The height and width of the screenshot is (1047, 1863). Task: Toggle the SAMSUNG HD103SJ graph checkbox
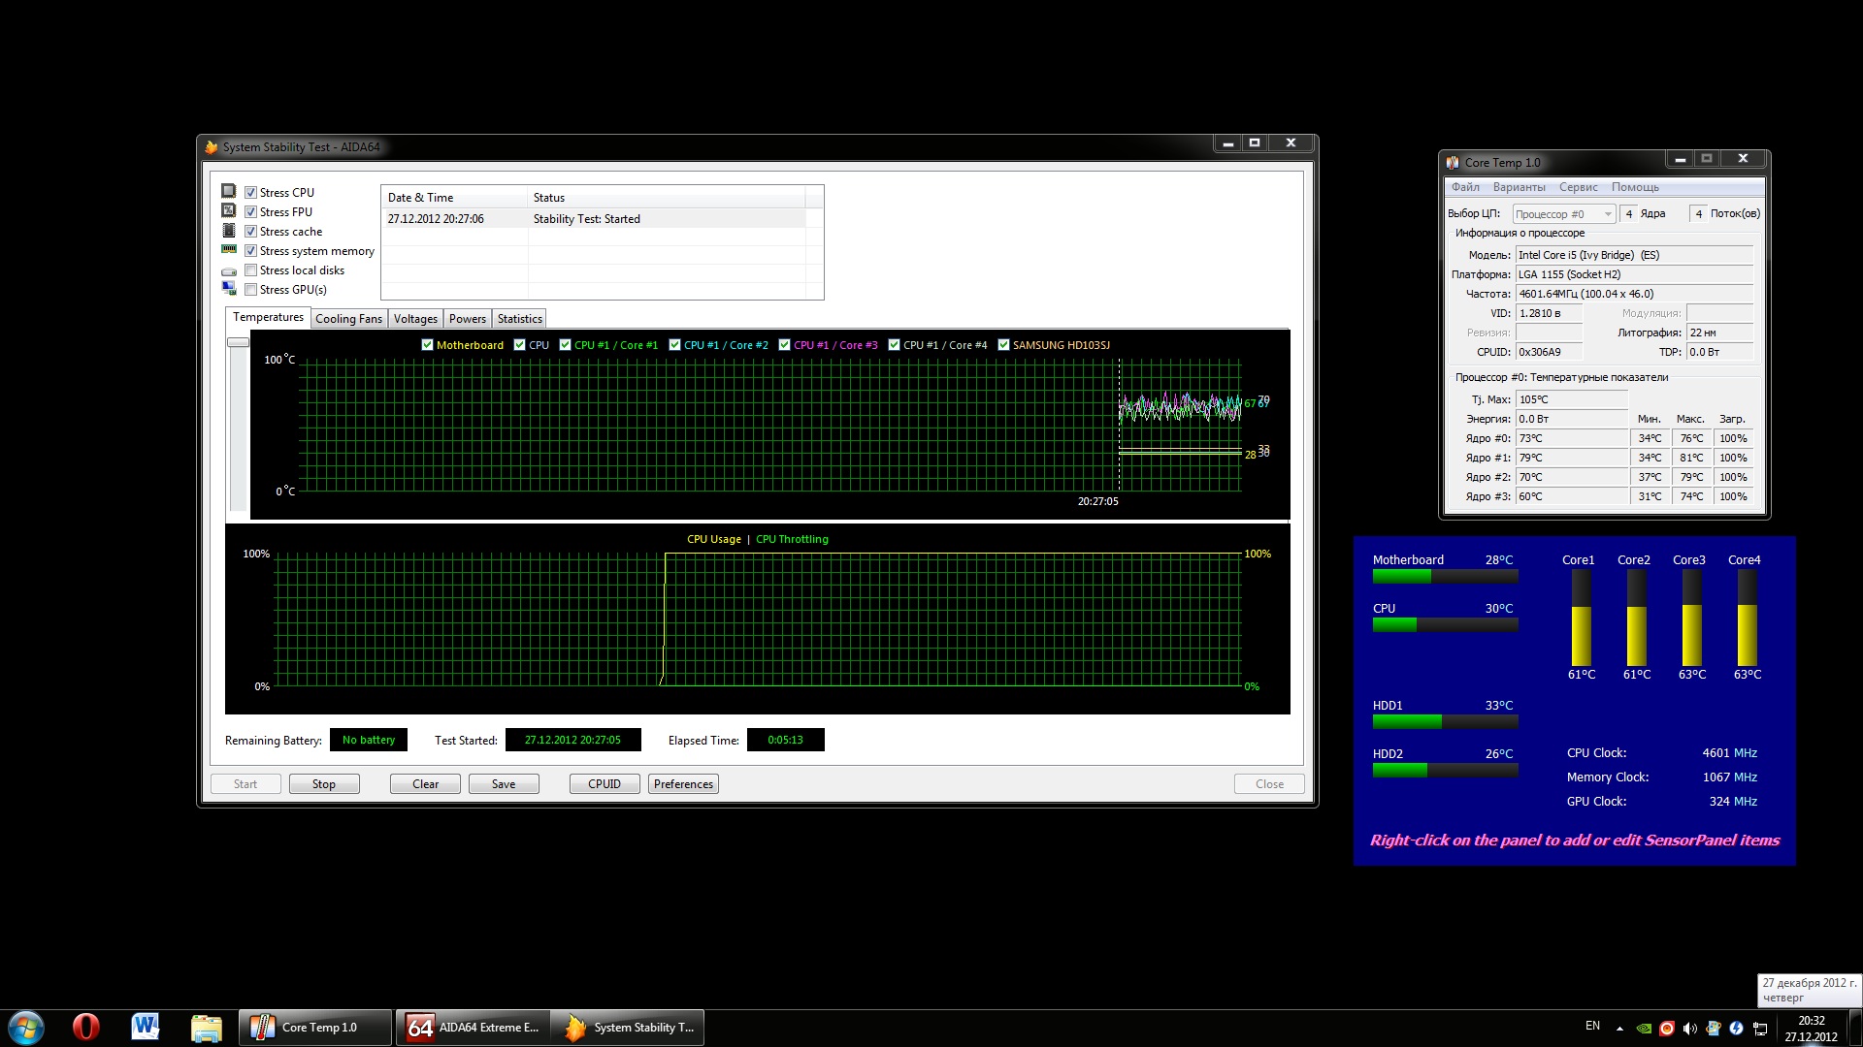(1004, 345)
